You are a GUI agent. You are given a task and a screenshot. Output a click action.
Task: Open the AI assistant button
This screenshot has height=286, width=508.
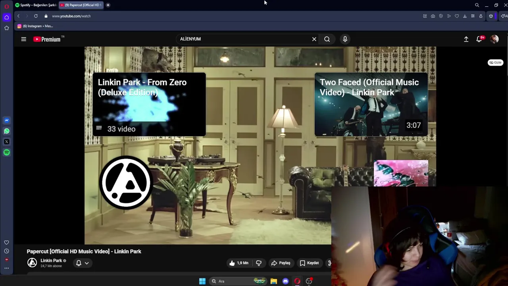pyautogui.click(x=504, y=16)
